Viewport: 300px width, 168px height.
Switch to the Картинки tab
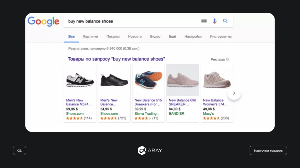point(91,37)
